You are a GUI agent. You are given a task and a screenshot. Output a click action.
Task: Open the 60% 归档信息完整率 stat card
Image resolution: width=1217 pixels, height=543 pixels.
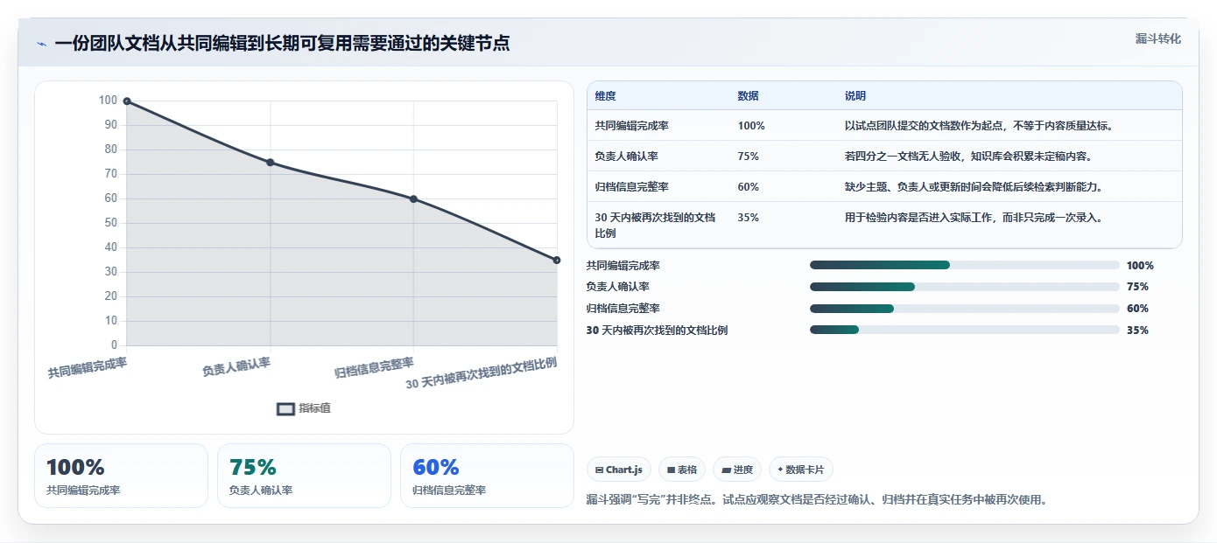pos(487,476)
